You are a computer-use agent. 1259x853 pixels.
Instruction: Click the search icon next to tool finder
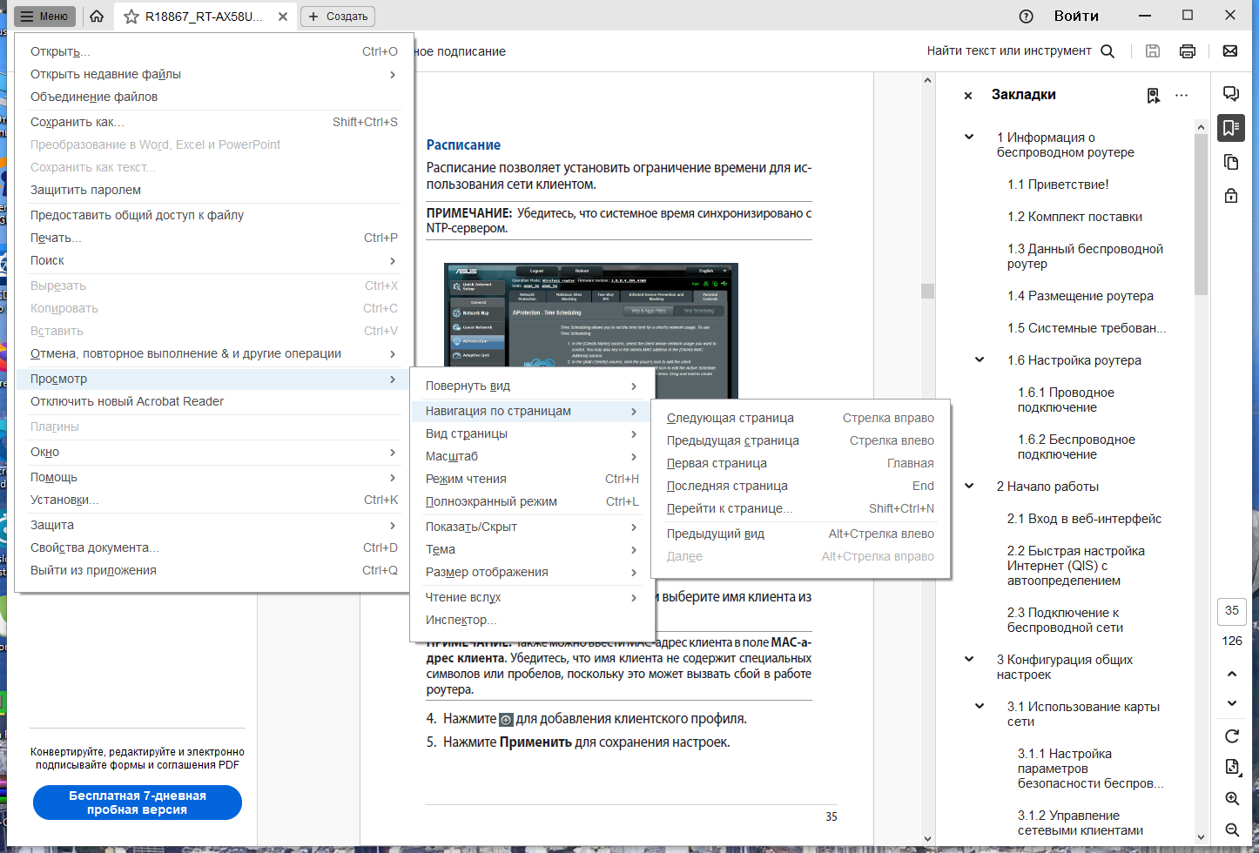pyautogui.click(x=1107, y=50)
